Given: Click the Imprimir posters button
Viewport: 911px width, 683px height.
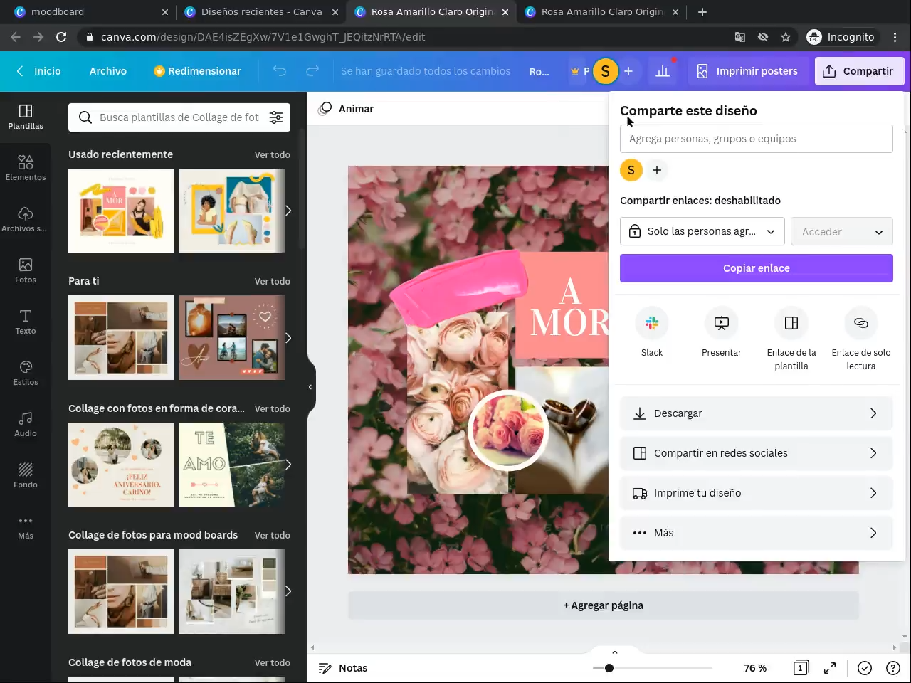Looking at the screenshot, I should (747, 71).
